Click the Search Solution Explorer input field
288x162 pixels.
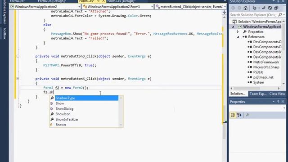[x=253, y=15]
